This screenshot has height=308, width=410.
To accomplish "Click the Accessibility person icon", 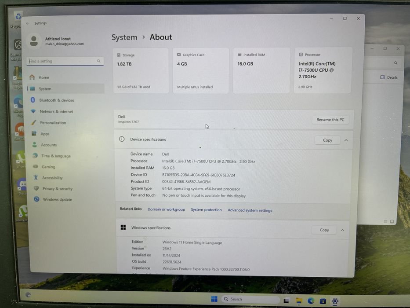I will [x=36, y=178].
